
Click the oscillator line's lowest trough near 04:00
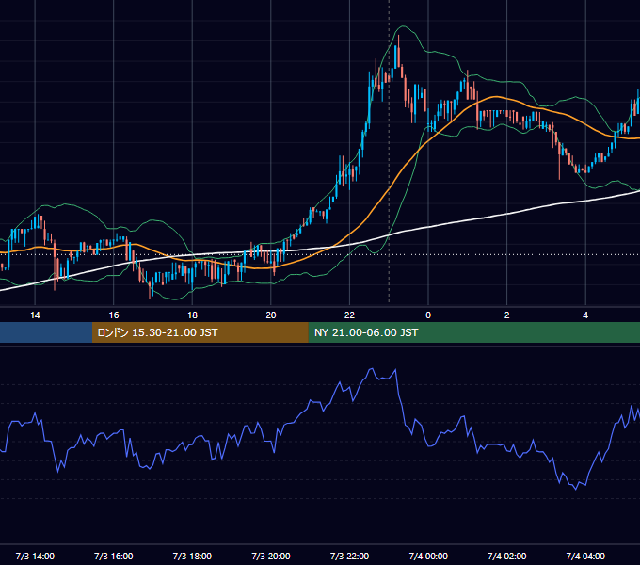coord(576,488)
